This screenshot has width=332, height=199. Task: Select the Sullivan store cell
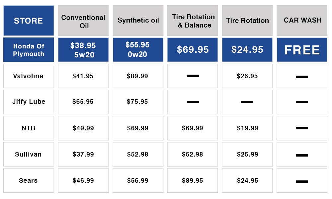pos(29,154)
